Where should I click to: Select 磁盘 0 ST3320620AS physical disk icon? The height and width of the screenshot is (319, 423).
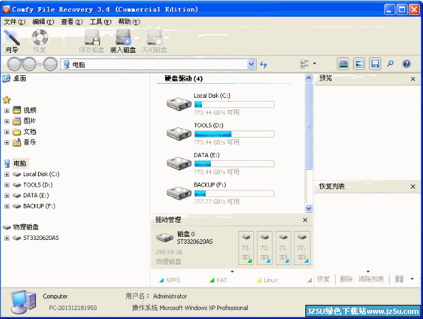[165, 237]
